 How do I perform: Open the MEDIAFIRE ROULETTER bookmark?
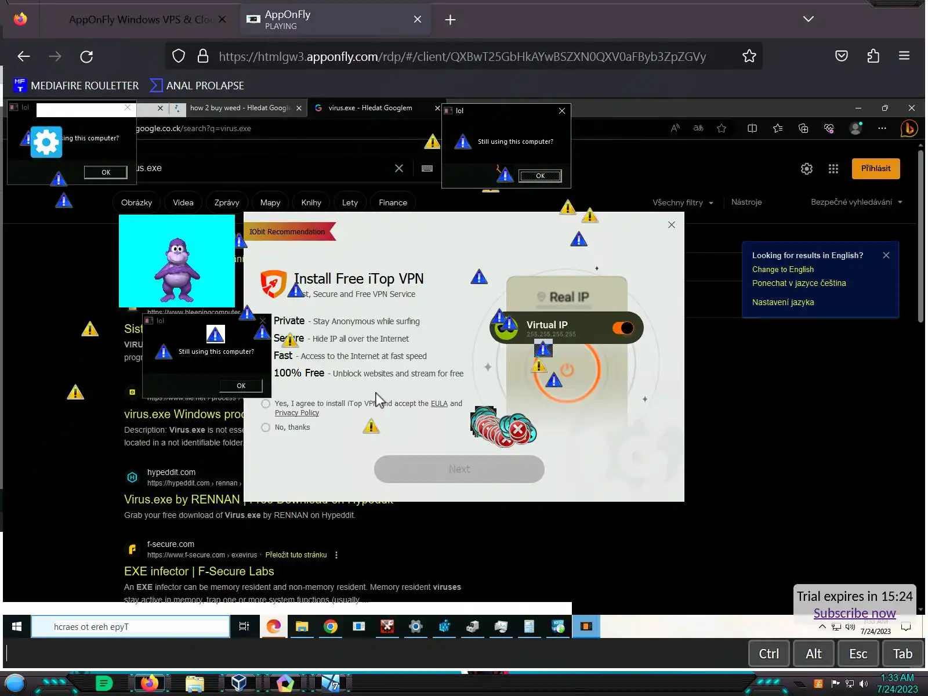76,86
